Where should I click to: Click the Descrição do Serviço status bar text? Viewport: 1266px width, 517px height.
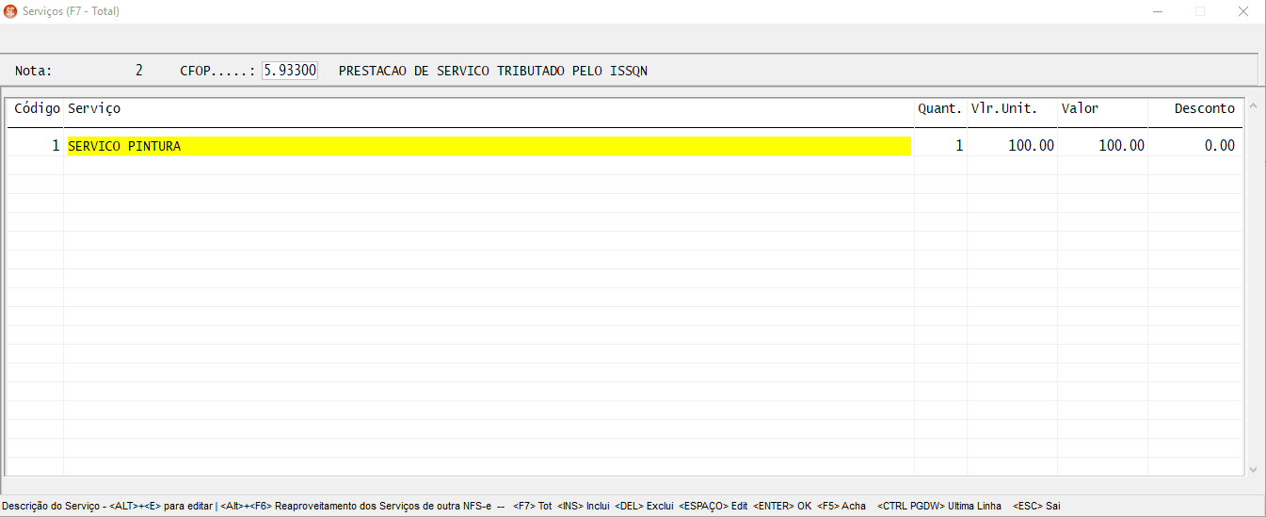click(x=52, y=506)
